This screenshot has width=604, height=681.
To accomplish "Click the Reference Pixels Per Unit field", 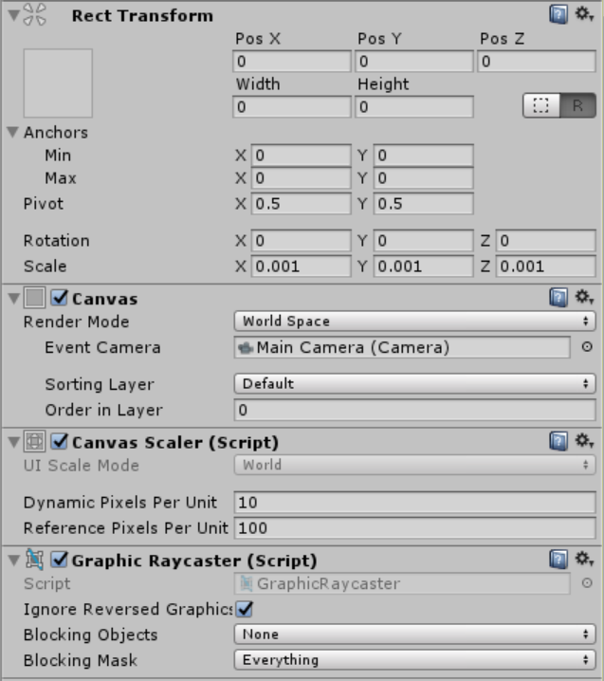I will [x=414, y=528].
